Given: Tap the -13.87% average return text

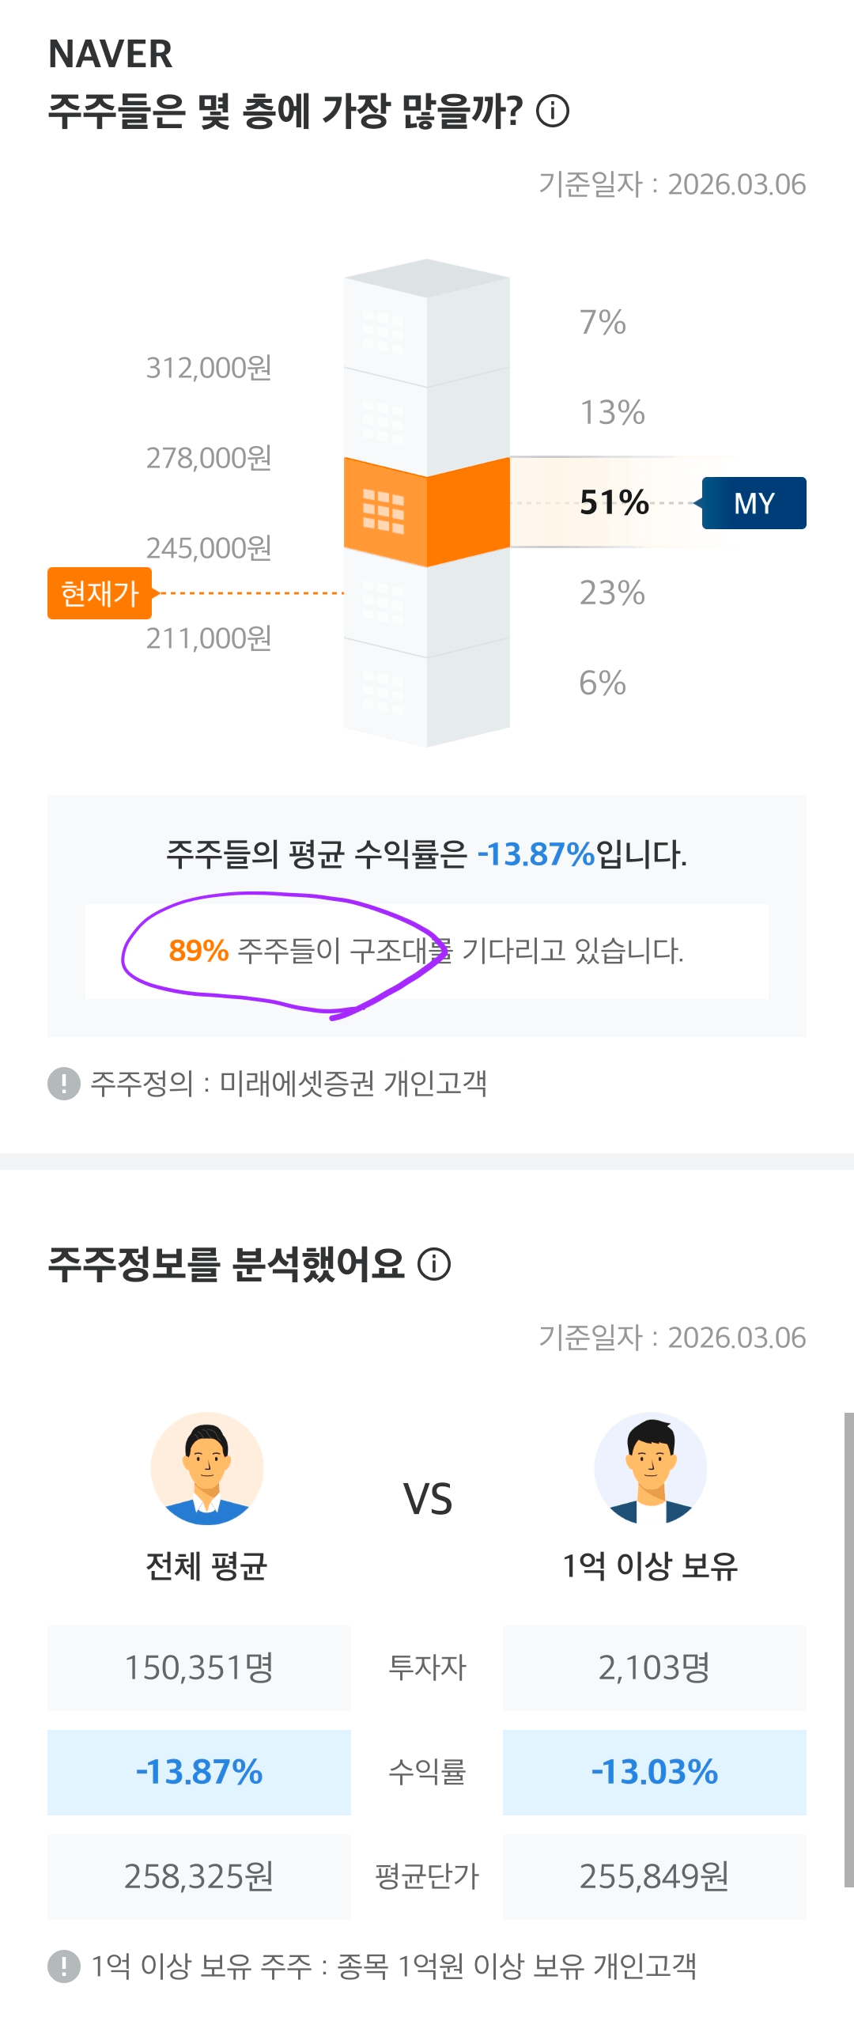Looking at the screenshot, I should point(536,854).
